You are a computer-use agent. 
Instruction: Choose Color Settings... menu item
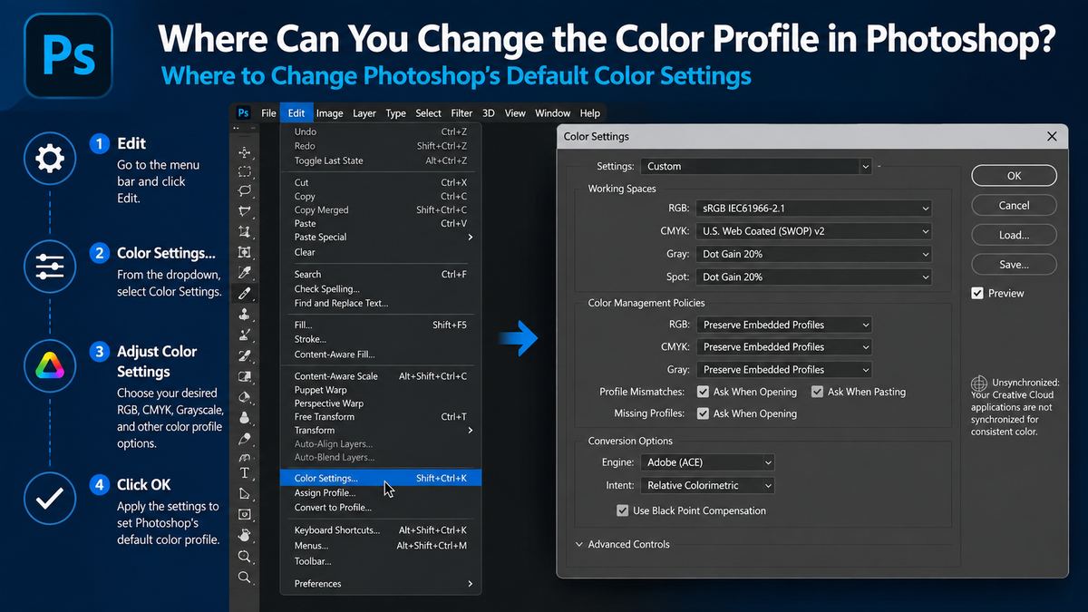pos(382,478)
